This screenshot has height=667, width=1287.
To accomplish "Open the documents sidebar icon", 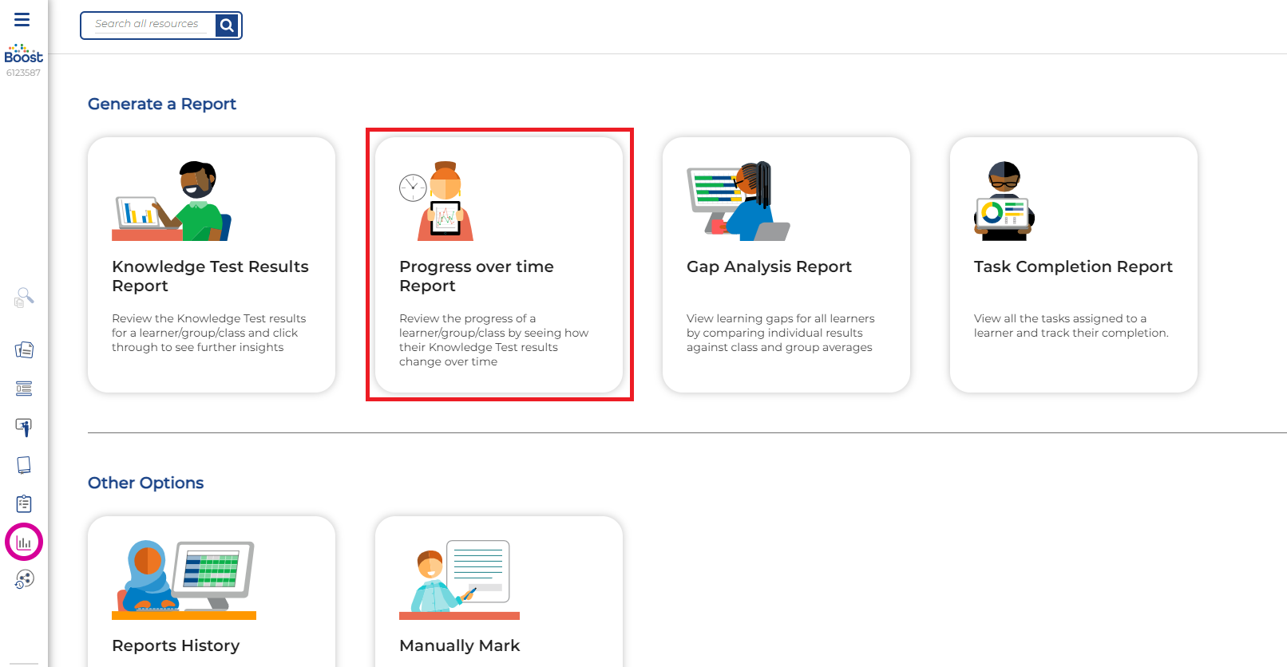I will 24,349.
